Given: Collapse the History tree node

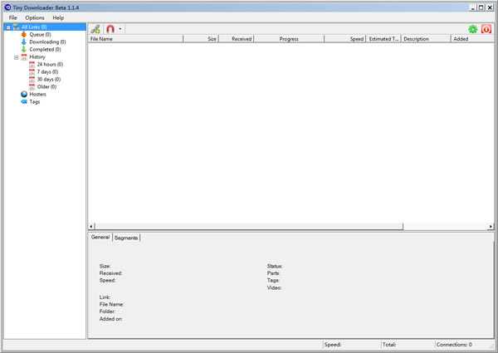Looking at the screenshot, I should [x=17, y=57].
